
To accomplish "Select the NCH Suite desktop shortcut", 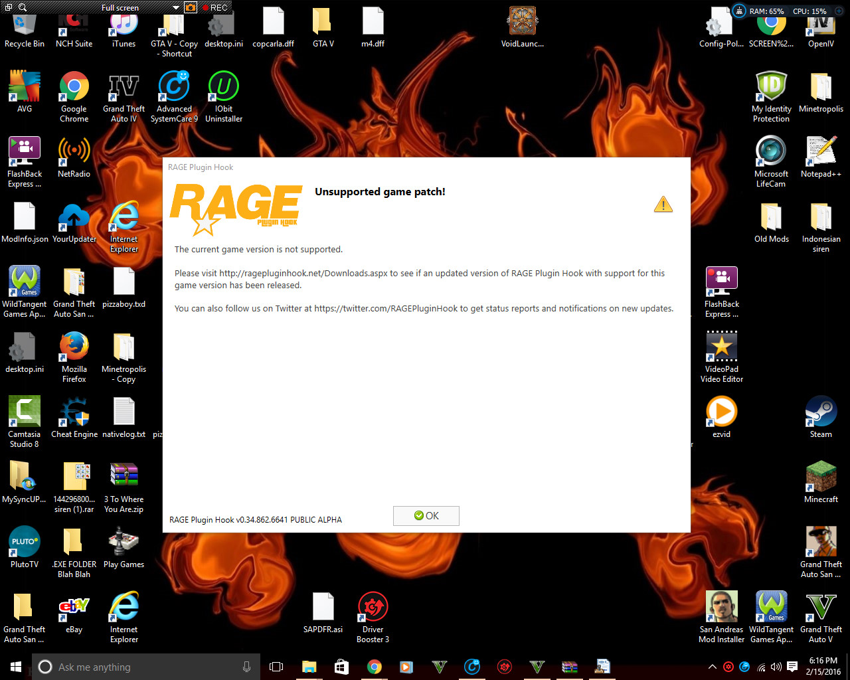I will pos(74,30).
